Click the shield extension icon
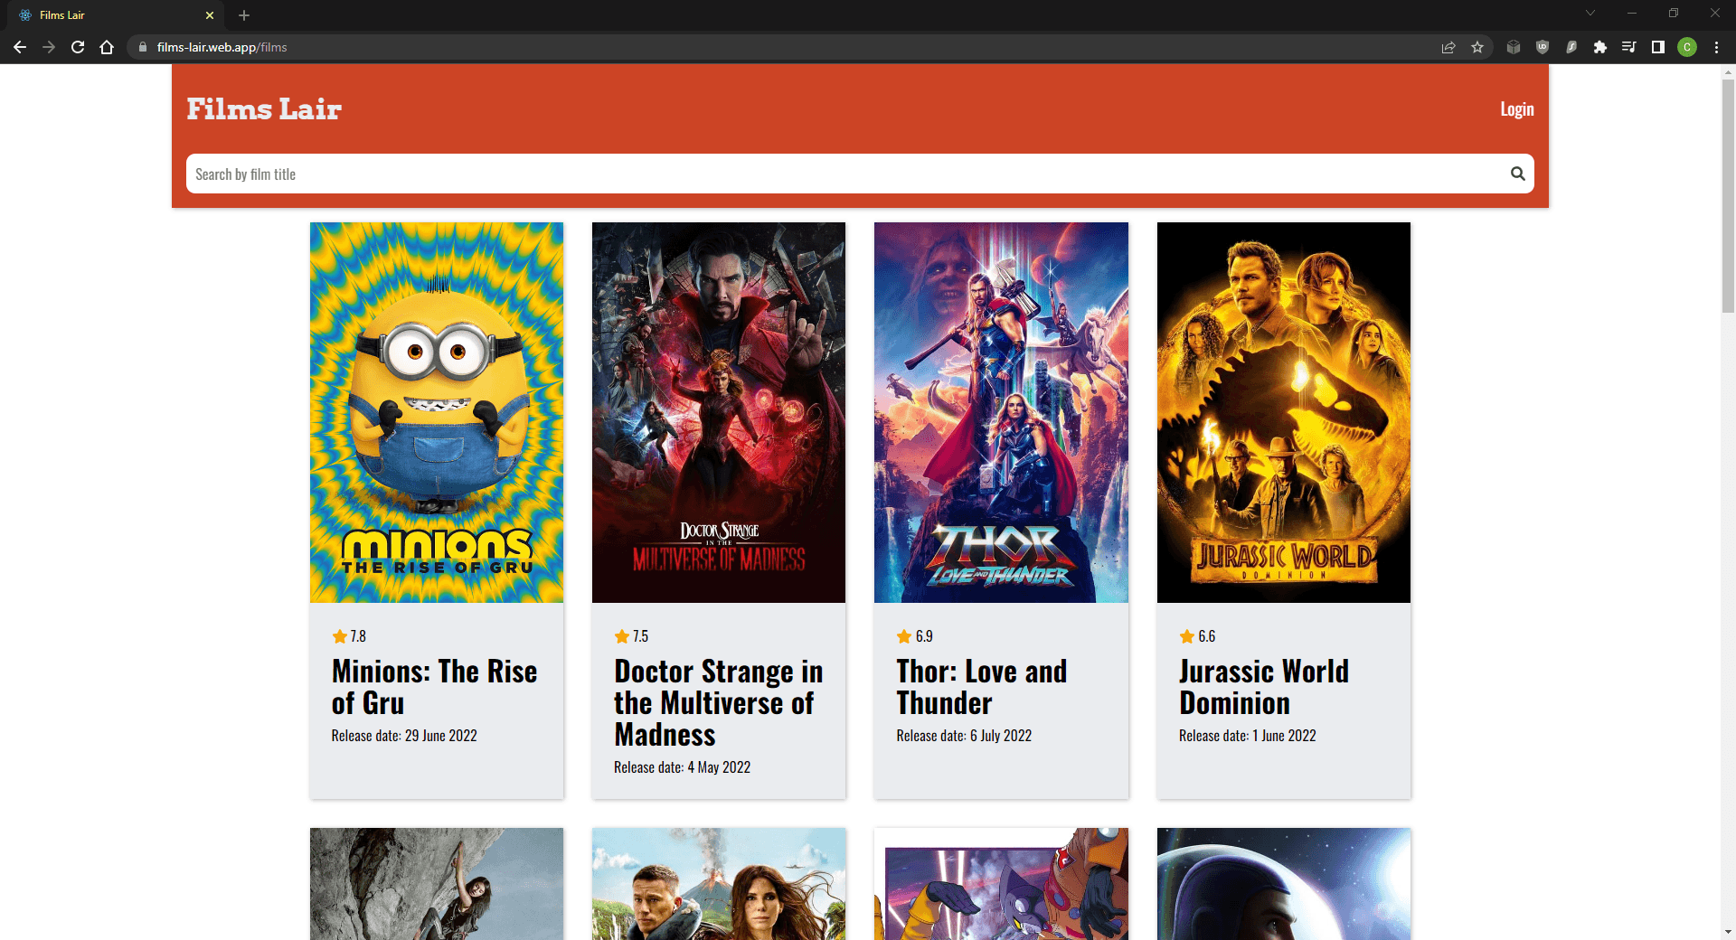Viewport: 1736px width, 940px height. [x=1543, y=47]
